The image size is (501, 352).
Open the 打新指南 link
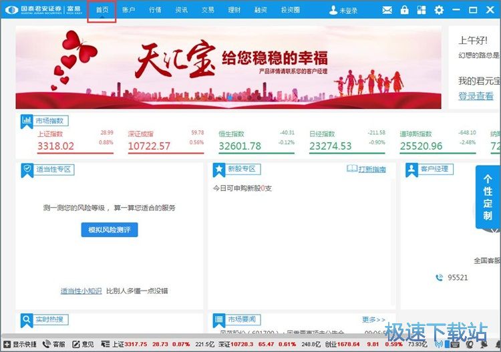click(x=366, y=169)
